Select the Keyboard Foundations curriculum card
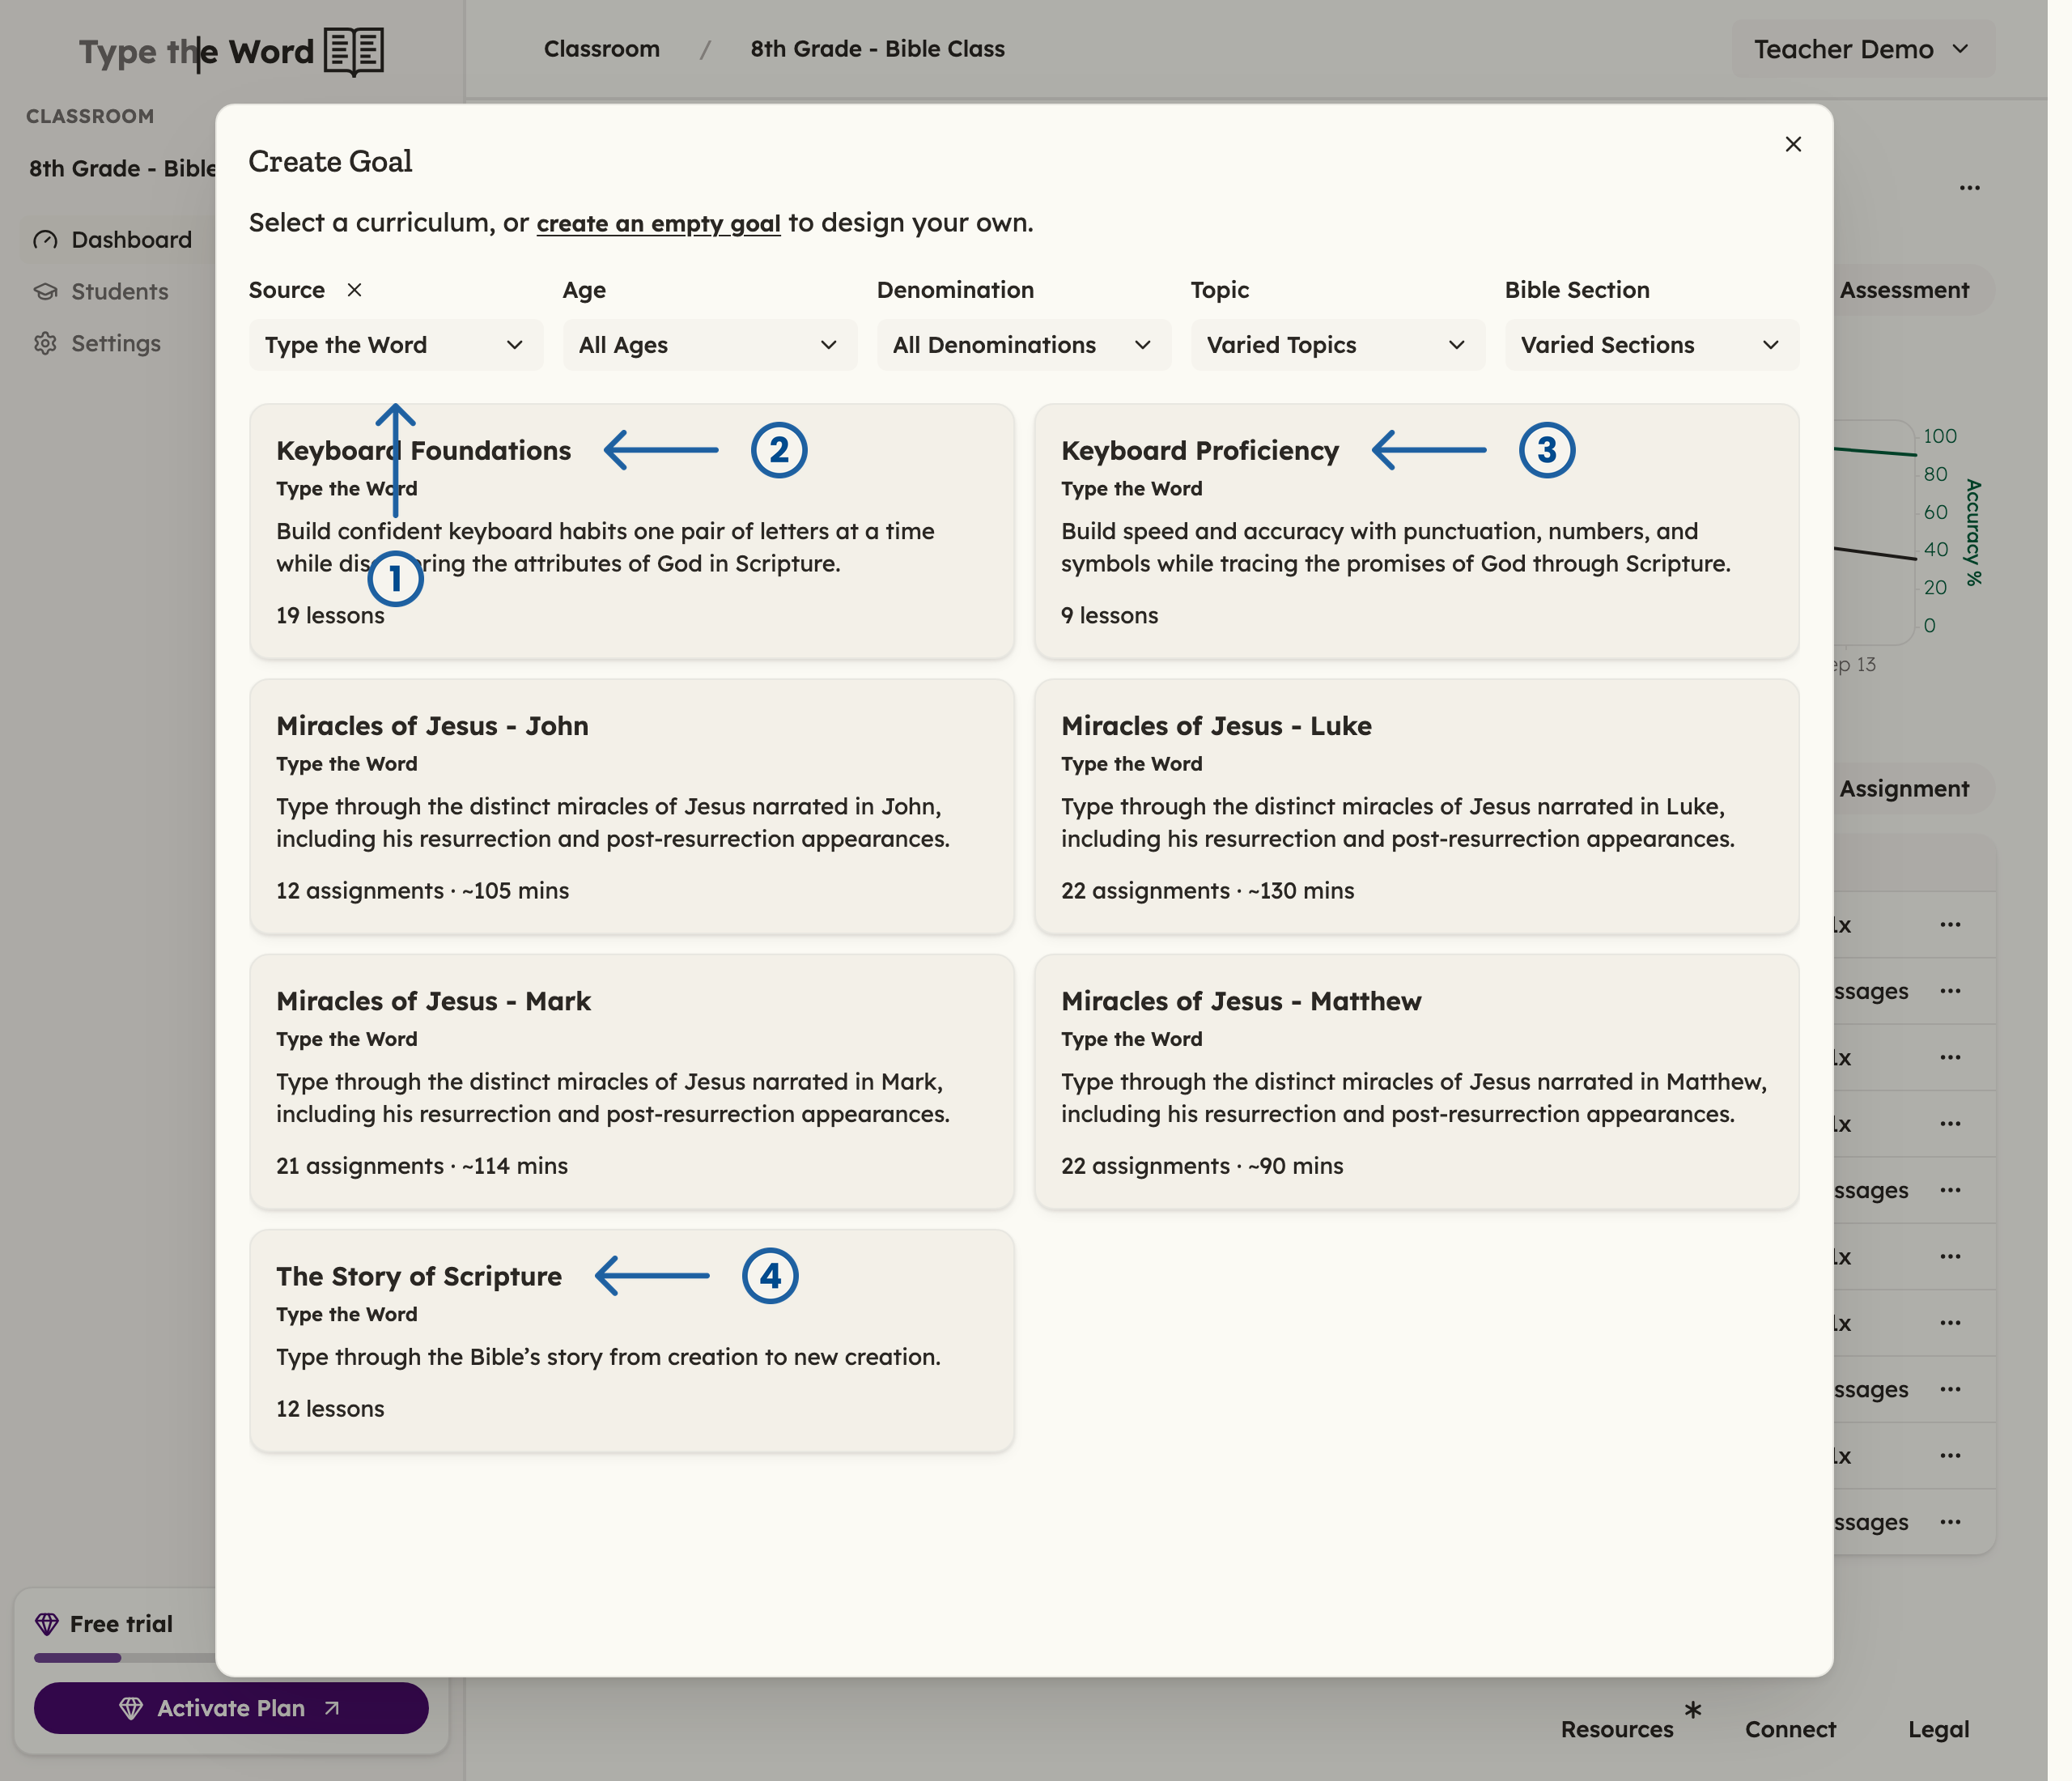 632,531
